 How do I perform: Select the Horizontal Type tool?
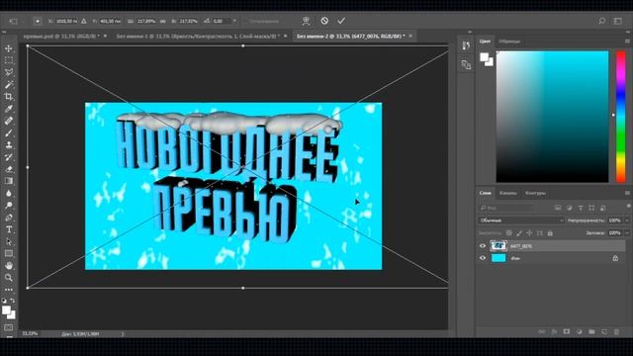coord(9,229)
